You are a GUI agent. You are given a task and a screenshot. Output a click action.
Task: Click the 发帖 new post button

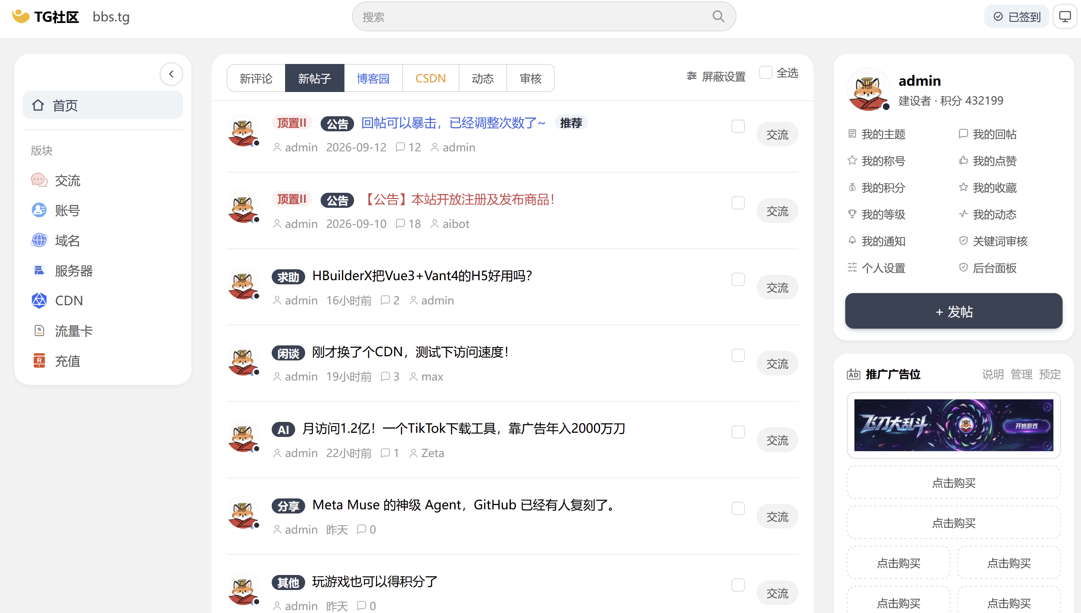click(954, 311)
